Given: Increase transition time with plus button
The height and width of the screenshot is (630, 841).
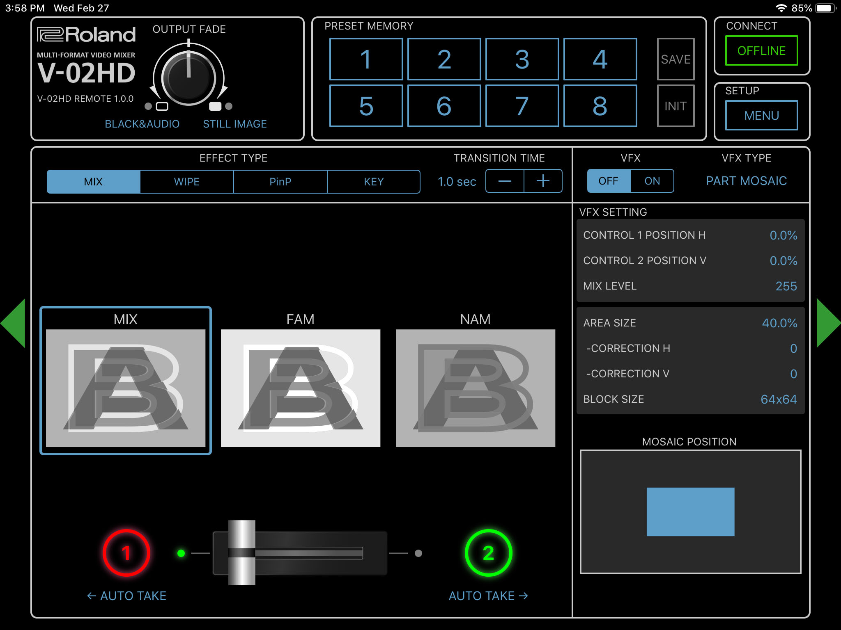Looking at the screenshot, I should (543, 181).
